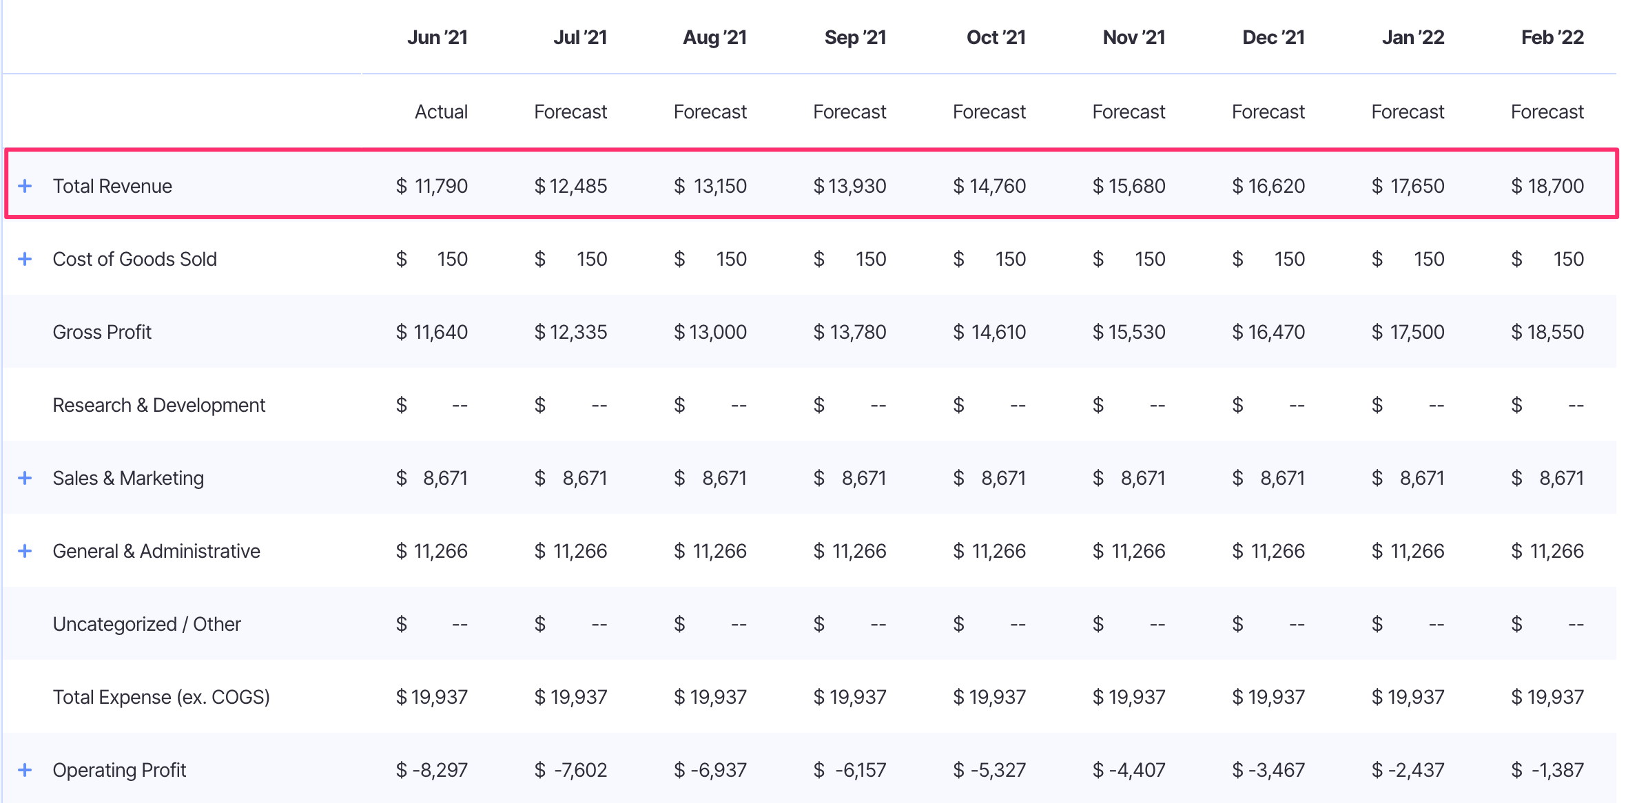Select the Nov '21 Total Revenue forecast value
This screenshot has width=1648, height=803.
pos(1129,185)
